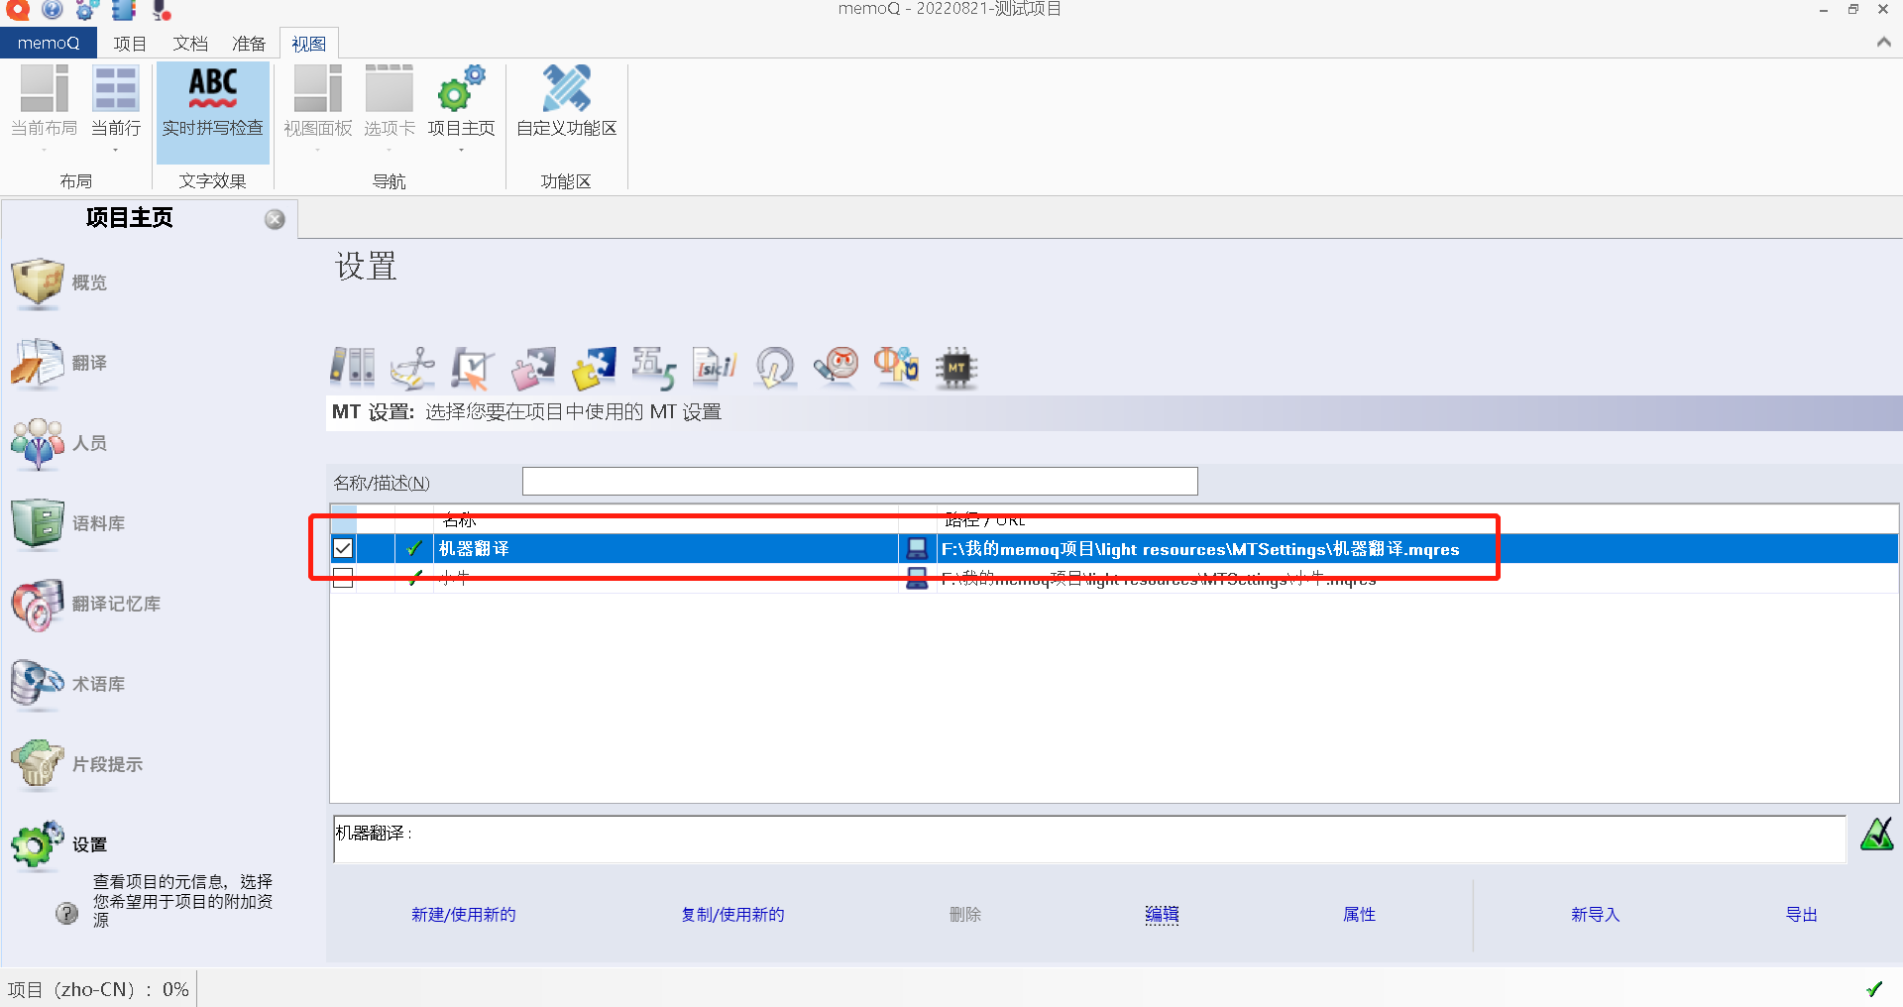
Task: Open the 翻译 translations section
Action: [x=59, y=363]
